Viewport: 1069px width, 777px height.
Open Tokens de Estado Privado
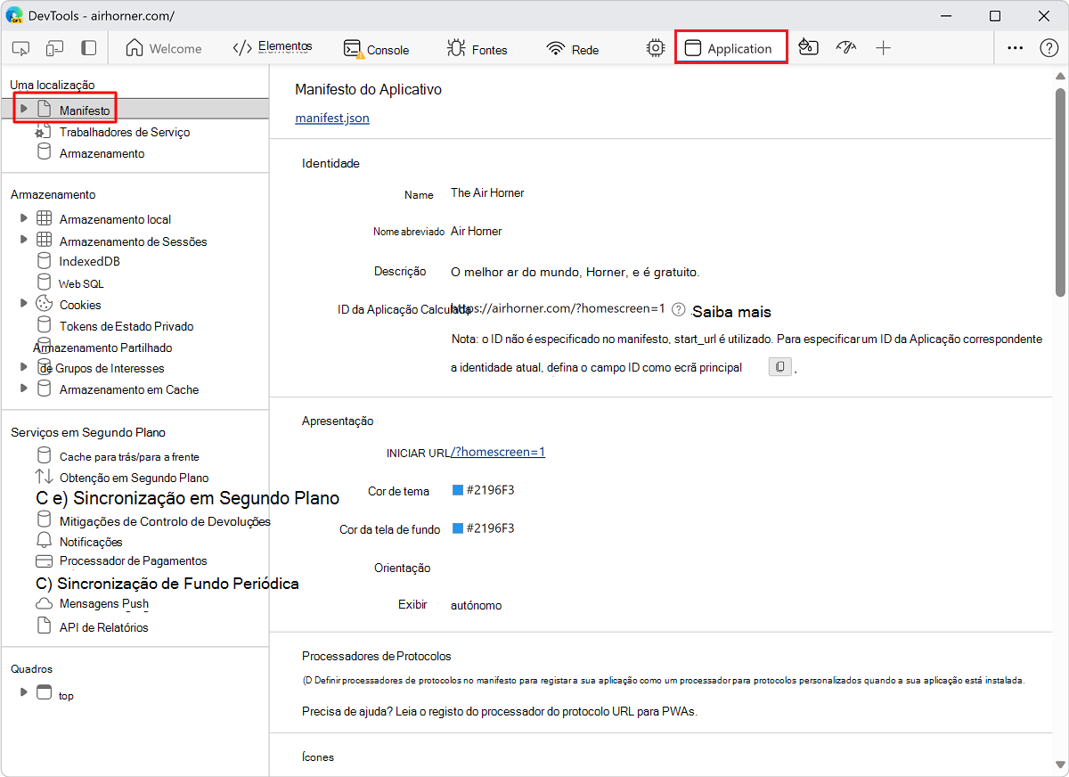[126, 326]
